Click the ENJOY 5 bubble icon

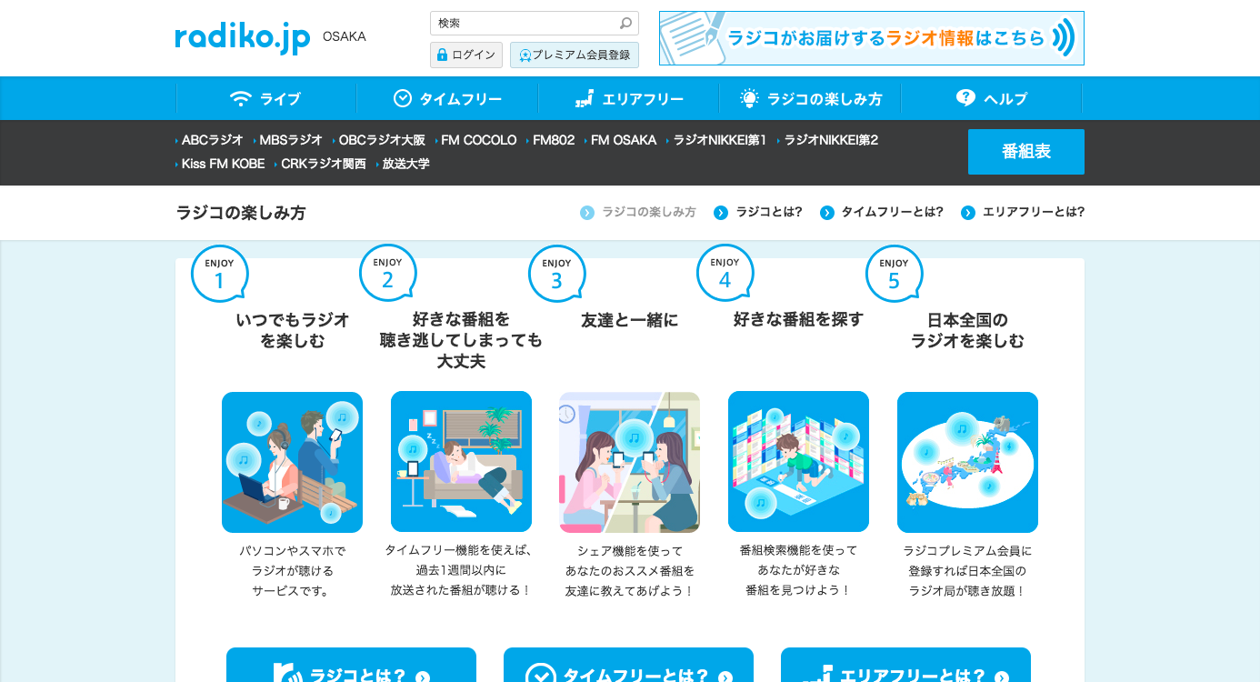click(x=894, y=274)
